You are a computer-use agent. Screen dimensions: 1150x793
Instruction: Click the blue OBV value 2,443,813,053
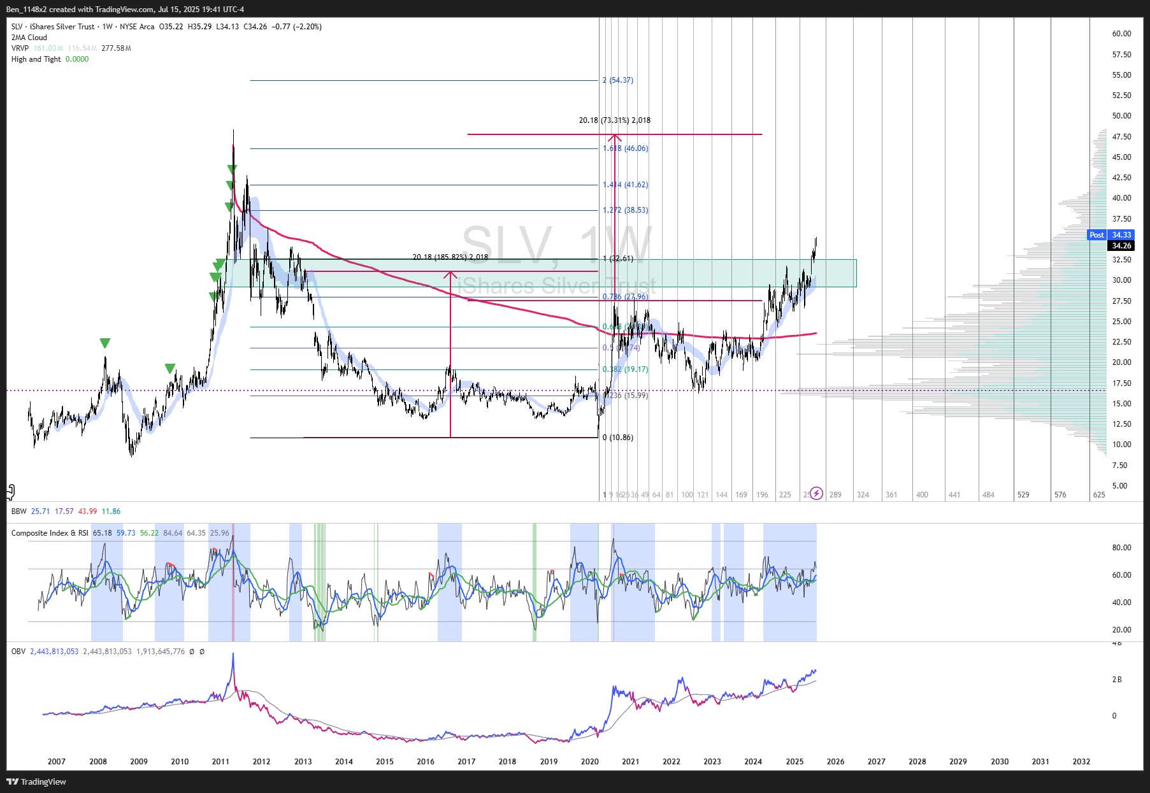[54, 652]
